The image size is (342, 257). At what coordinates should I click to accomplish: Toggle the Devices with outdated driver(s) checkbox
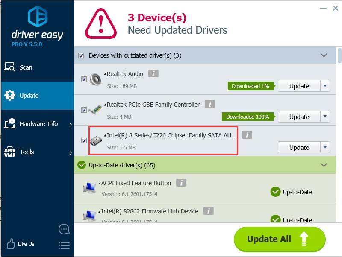tap(81, 55)
